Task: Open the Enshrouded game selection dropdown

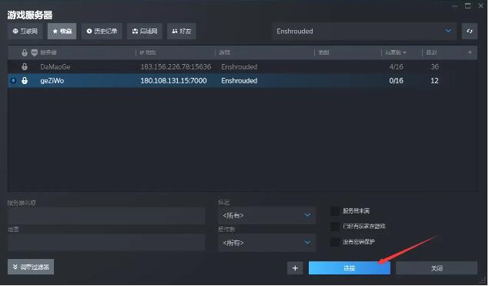Action: point(364,32)
